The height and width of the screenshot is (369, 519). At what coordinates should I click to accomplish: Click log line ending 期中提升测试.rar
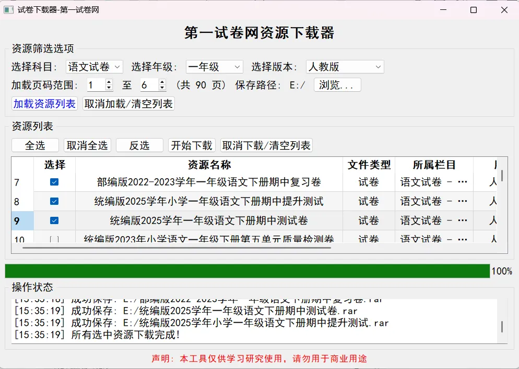[202, 323]
